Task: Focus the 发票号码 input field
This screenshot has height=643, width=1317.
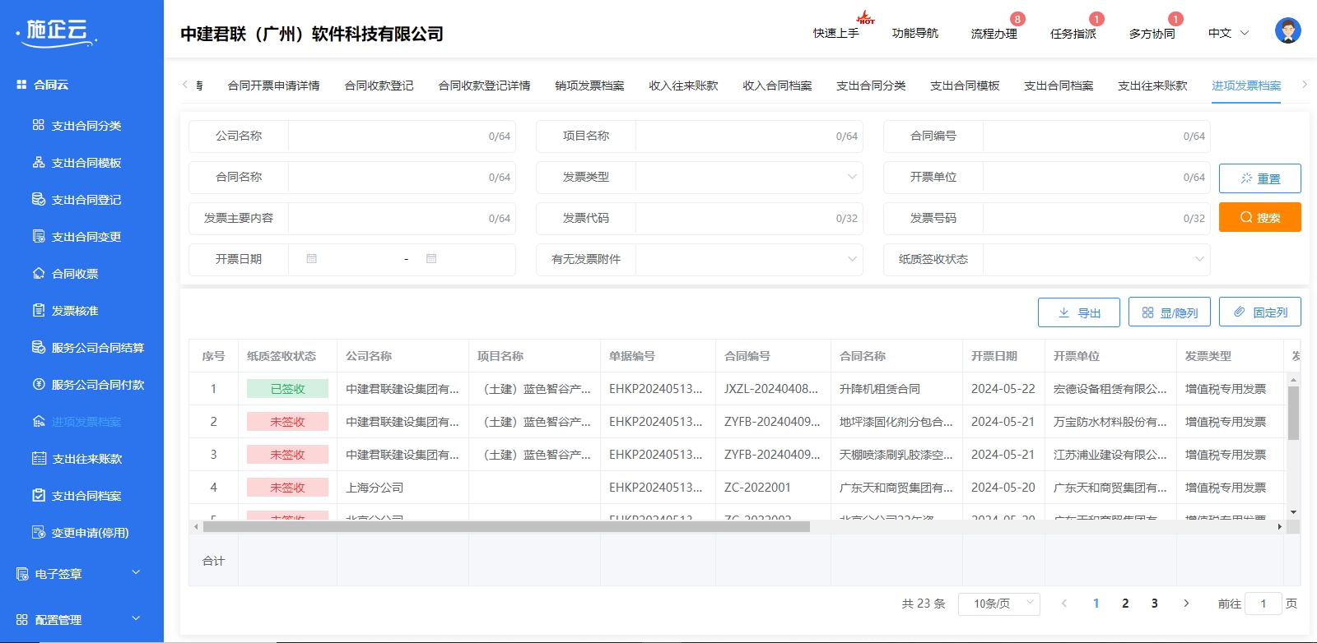Action: pyautogui.click(x=1096, y=219)
